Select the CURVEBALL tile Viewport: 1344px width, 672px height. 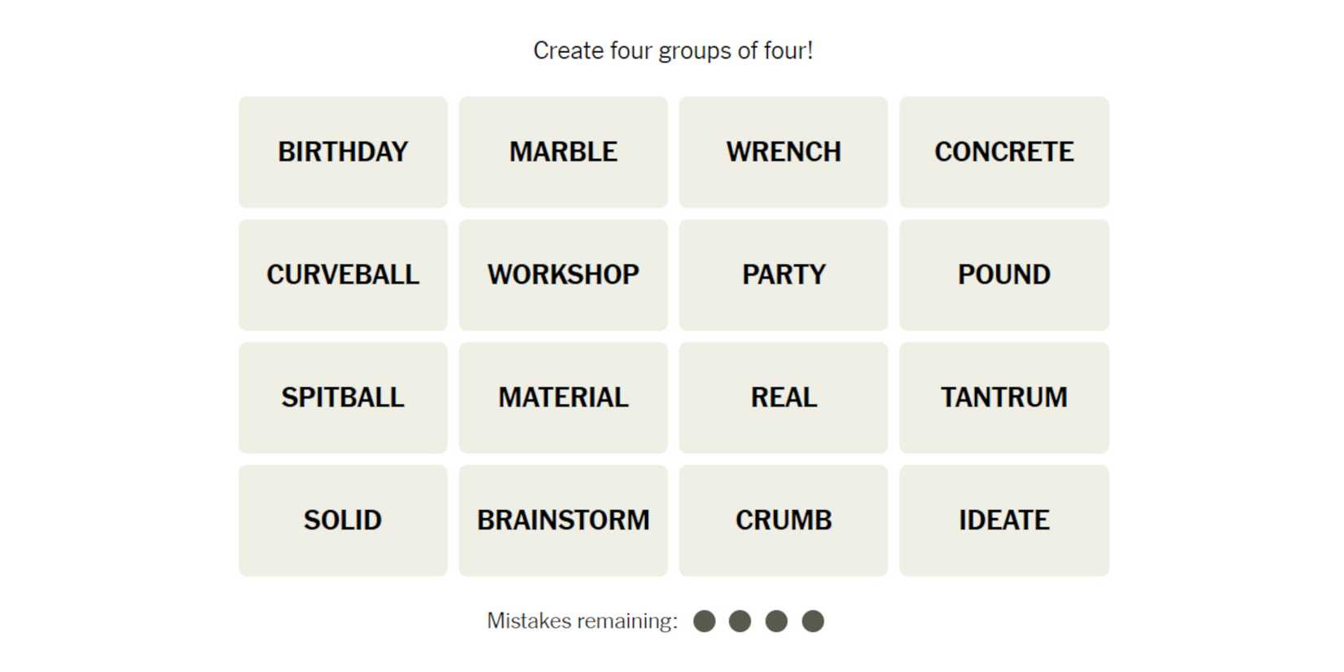(x=343, y=275)
